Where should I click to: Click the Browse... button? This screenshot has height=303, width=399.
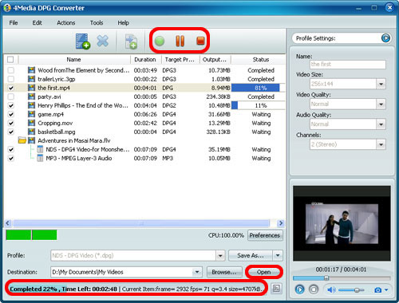click(x=224, y=272)
